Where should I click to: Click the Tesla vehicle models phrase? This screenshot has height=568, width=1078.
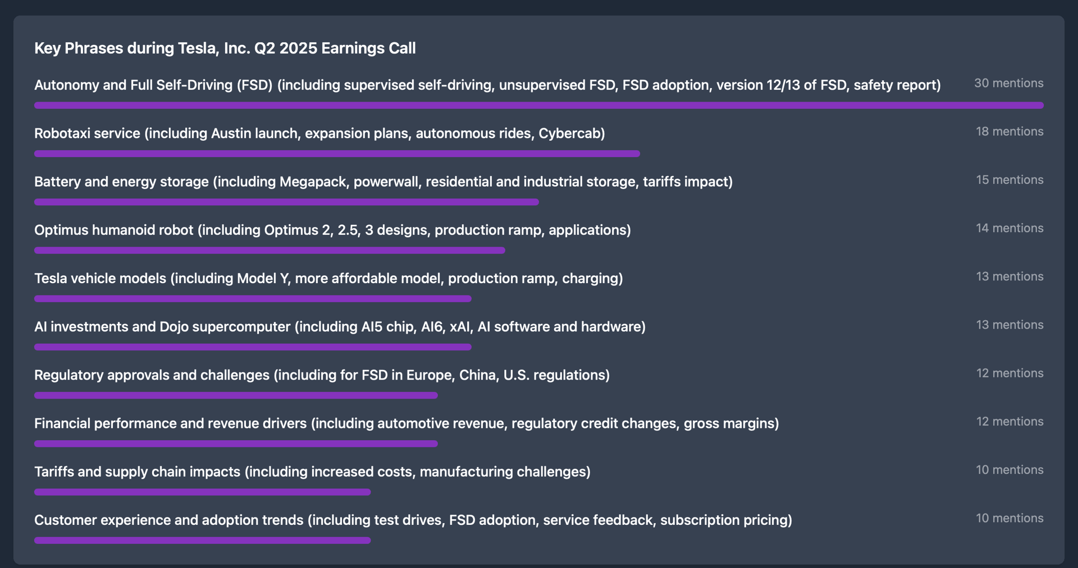[328, 278]
